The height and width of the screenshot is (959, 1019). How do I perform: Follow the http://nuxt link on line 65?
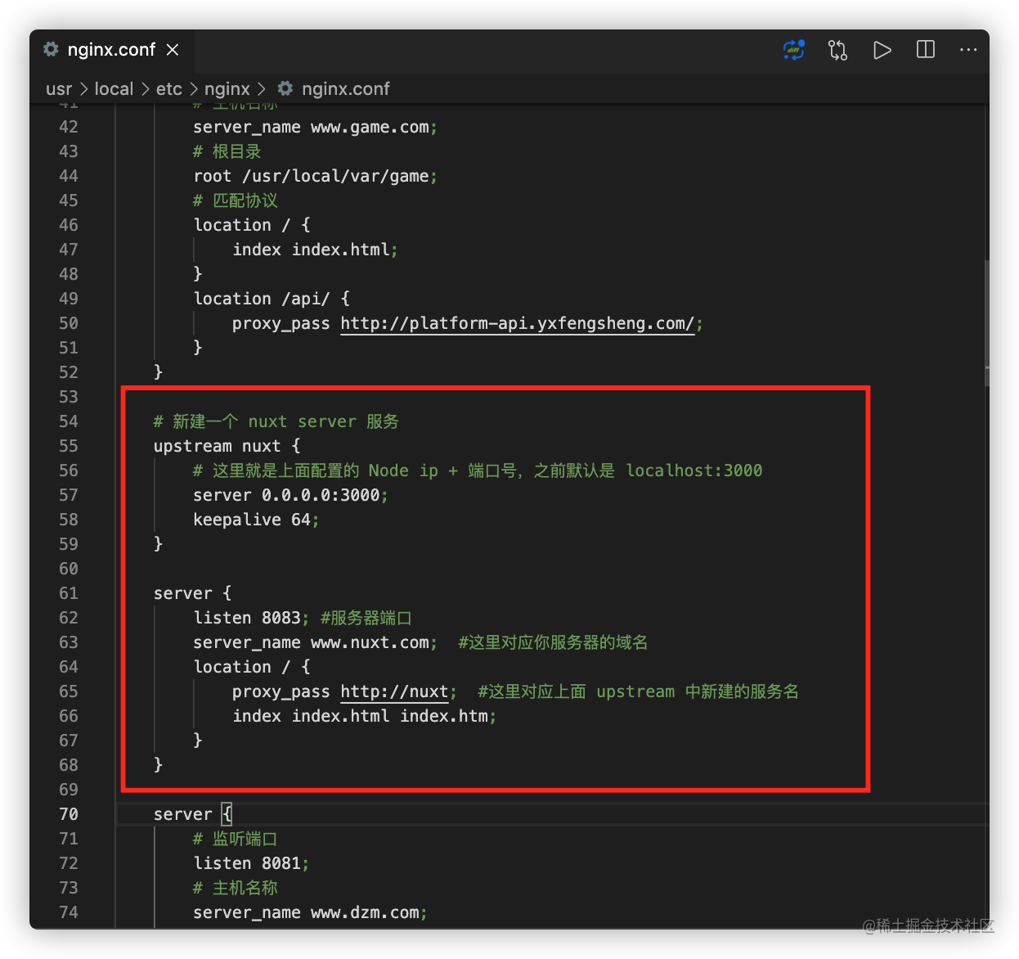394,691
